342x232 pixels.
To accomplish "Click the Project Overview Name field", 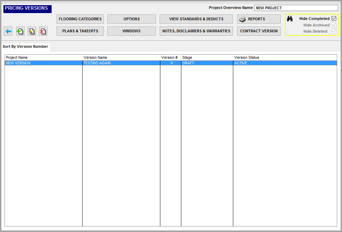I will 296,8.
